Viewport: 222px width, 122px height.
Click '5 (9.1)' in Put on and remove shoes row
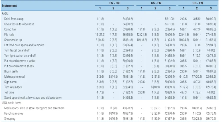(x=155, y=66)
